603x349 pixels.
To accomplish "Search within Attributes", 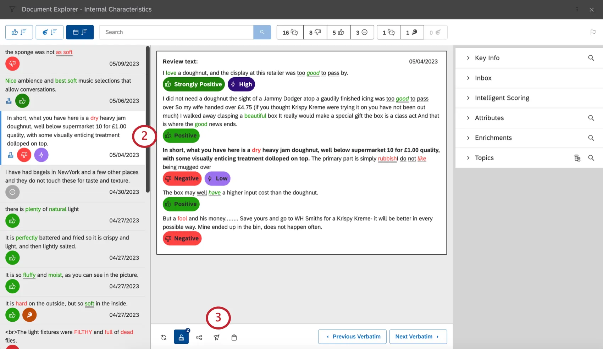I will [591, 118].
